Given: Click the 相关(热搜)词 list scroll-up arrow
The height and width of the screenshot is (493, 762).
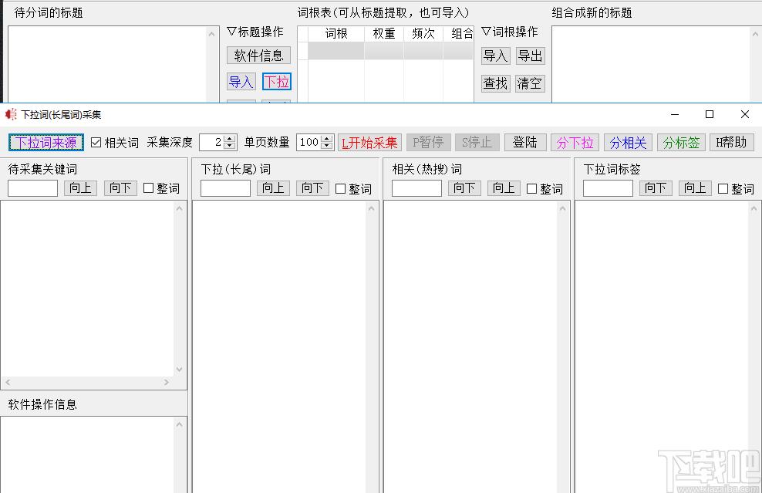Looking at the screenshot, I should 563,208.
